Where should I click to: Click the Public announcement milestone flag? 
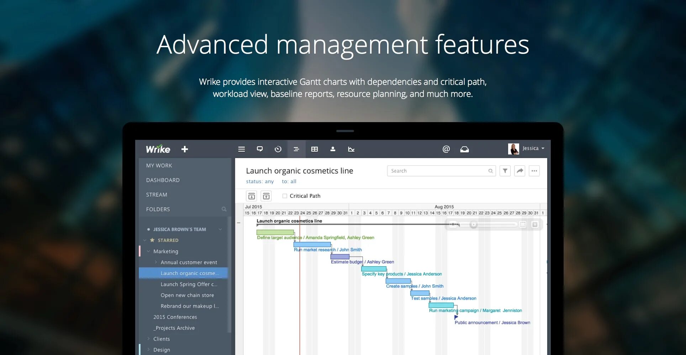click(x=456, y=317)
